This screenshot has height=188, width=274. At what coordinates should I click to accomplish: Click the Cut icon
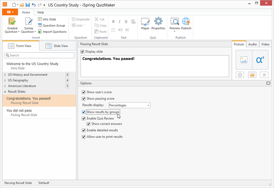[x=96, y=19]
